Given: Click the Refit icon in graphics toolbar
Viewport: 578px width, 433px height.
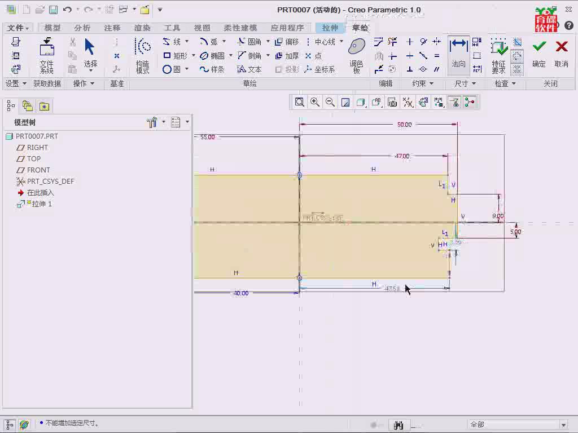Looking at the screenshot, I should tap(299, 103).
